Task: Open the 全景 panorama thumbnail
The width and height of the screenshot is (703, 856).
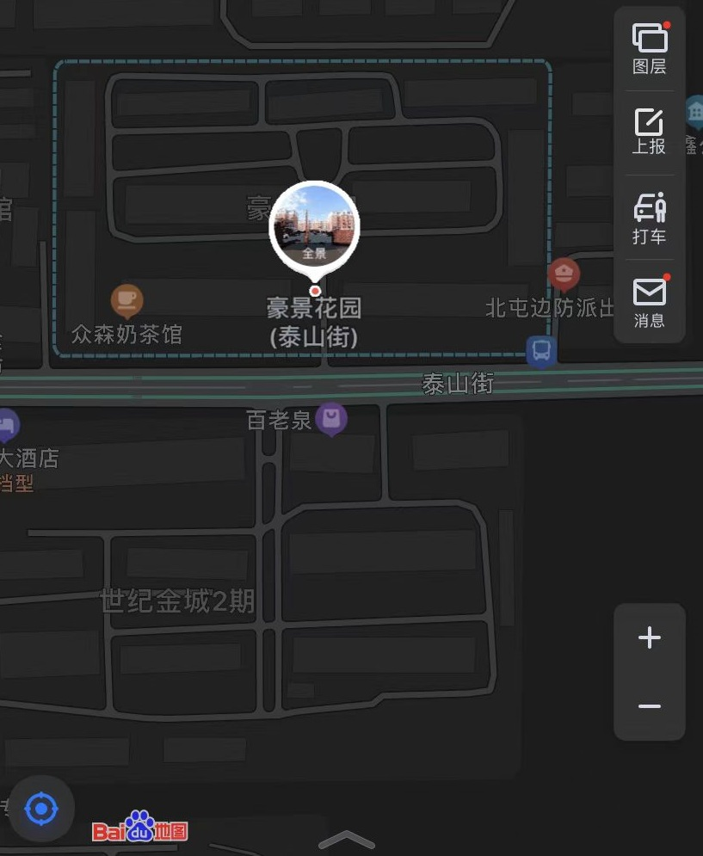Action: tap(314, 228)
